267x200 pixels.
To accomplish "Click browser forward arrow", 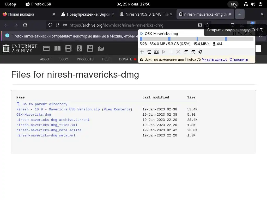I will (16, 25).
